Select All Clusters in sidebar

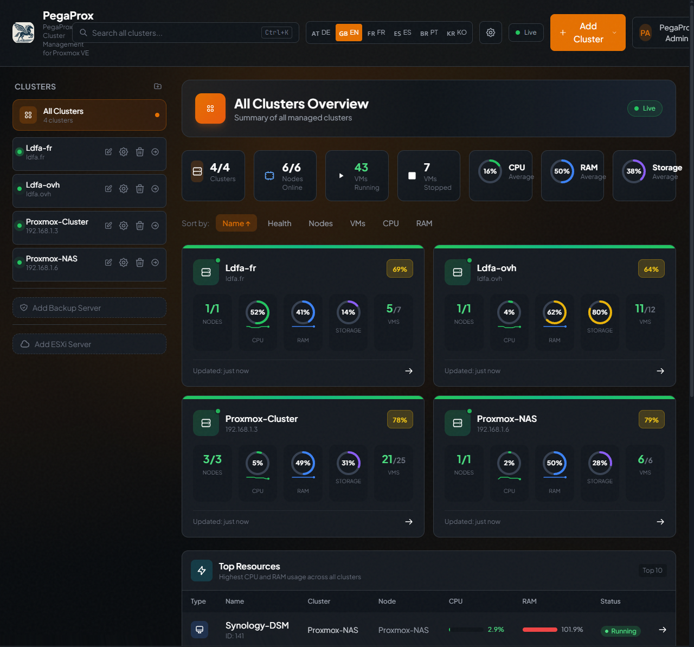pyautogui.click(x=89, y=115)
